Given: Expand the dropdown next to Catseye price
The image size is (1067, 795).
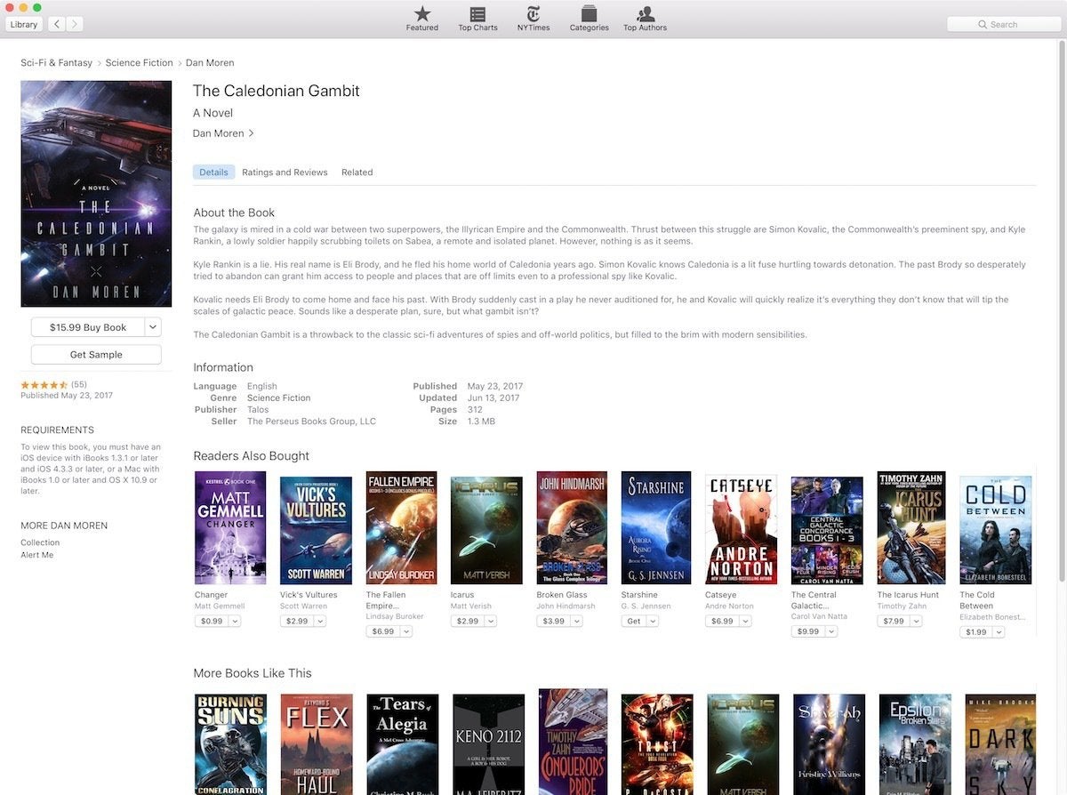Looking at the screenshot, I should [746, 621].
